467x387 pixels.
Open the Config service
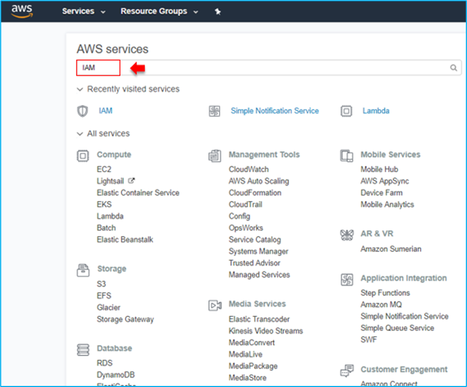239,216
